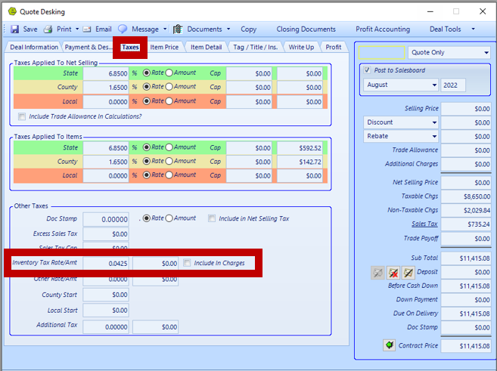Screen dimensions: 497x371
Task: Click the Quote Desking app logo icon
Action: coord(12,12)
